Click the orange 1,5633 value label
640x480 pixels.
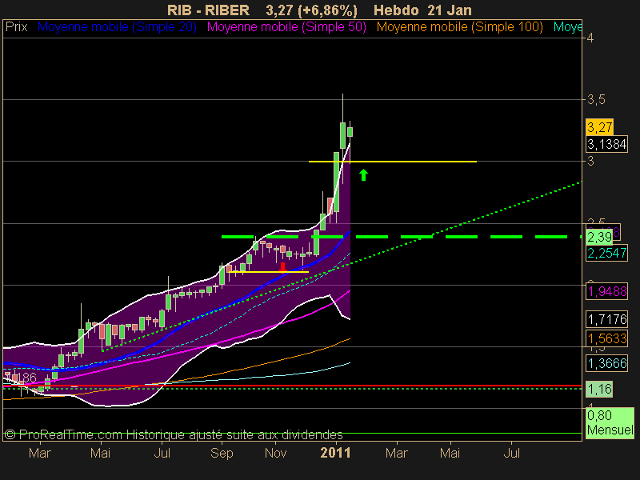tap(606, 338)
